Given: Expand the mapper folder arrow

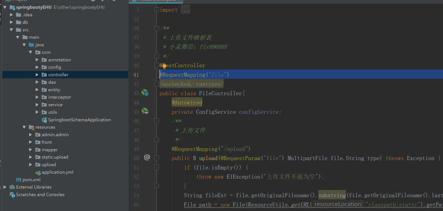Looking at the screenshot, I should pos(31,149).
